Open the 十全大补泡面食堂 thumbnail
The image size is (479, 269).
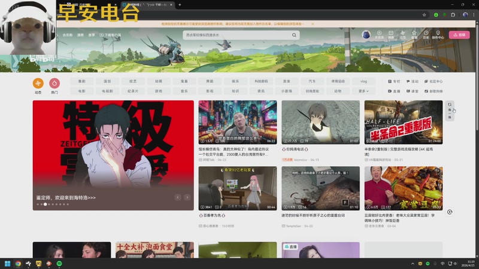point(154,250)
